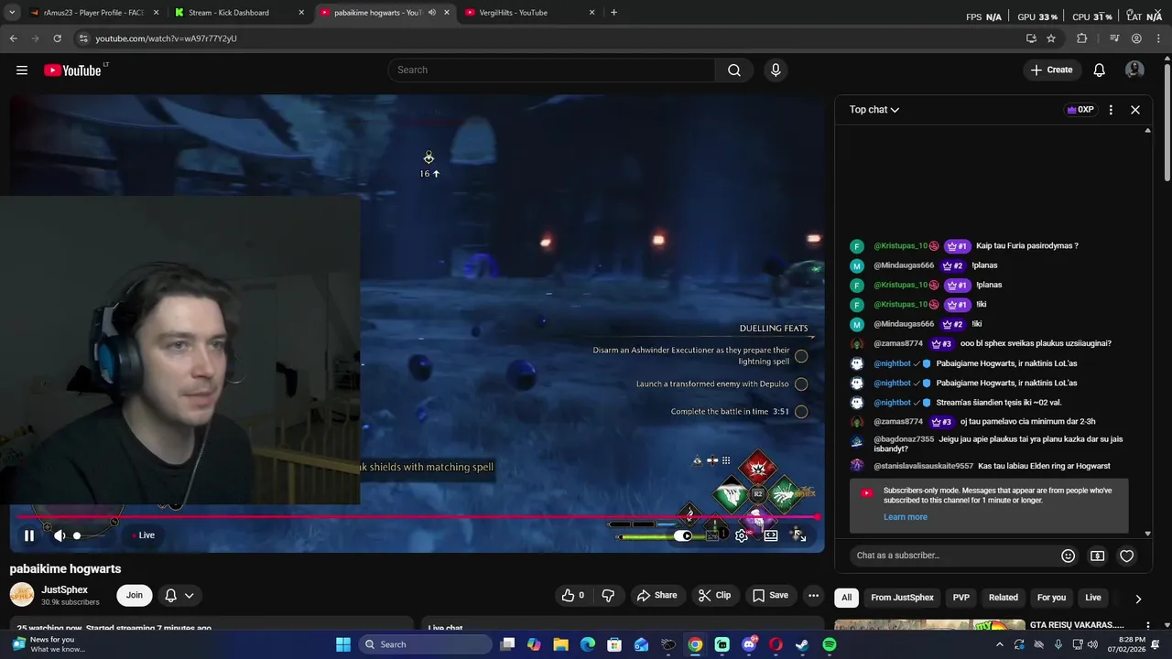Click the search magnifier button
Image resolution: width=1172 pixels, height=659 pixels.
click(734, 70)
